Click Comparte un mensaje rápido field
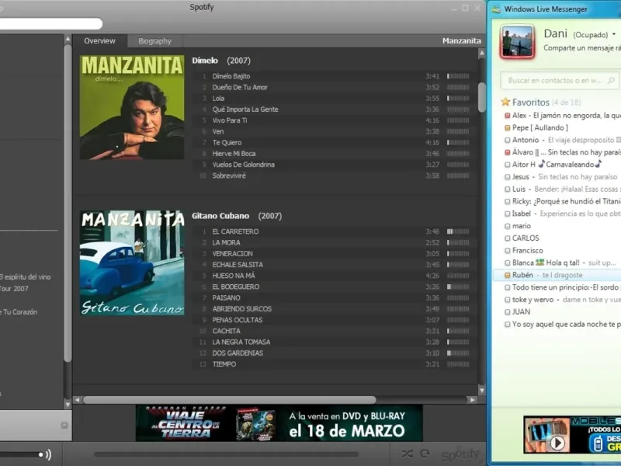The height and width of the screenshot is (466, 621). pyautogui.click(x=581, y=48)
